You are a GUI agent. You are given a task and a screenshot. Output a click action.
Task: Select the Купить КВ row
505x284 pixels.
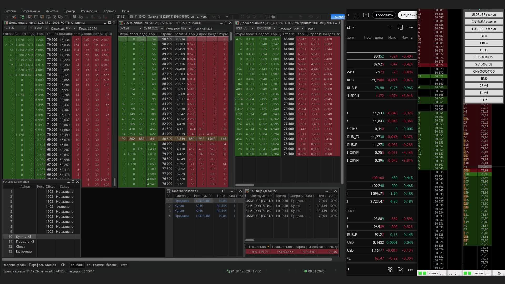(x=24, y=237)
